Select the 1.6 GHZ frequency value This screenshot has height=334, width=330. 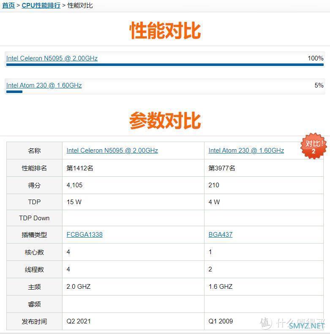221,287
